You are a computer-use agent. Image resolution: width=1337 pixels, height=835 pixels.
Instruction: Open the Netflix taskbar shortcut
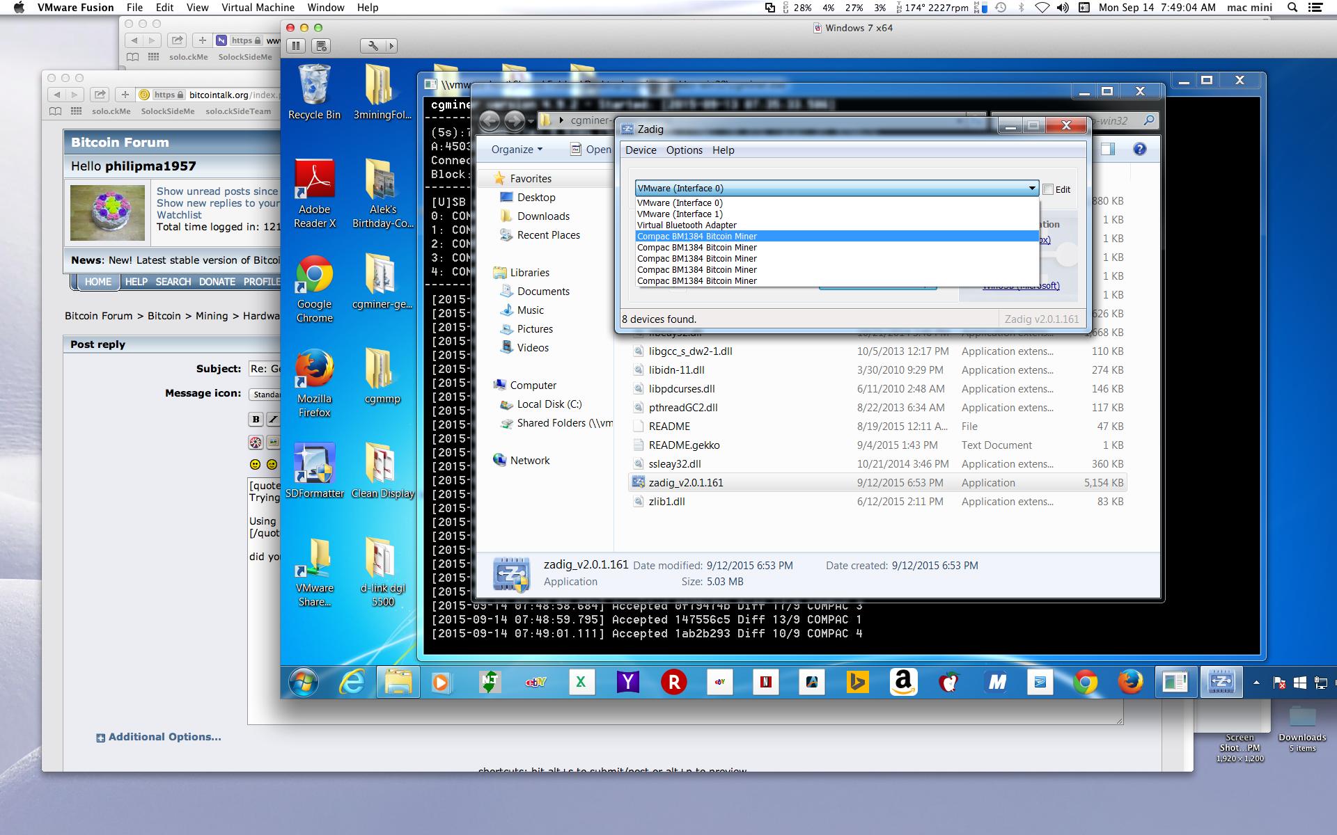click(x=765, y=683)
